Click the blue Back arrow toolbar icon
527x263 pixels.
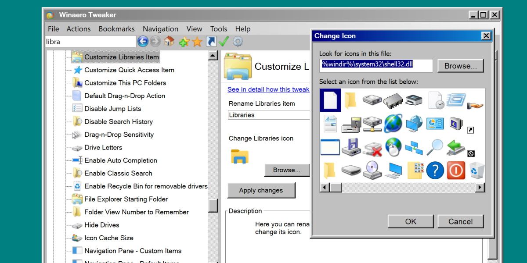coord(143,42)
